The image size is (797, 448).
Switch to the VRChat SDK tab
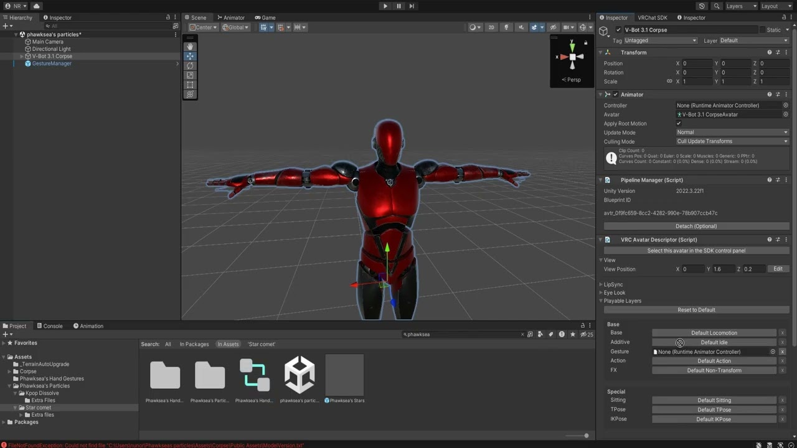point(652,17)
